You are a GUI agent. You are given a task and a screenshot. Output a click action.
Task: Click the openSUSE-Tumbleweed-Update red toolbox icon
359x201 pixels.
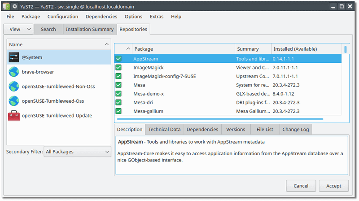pos(14,115)
